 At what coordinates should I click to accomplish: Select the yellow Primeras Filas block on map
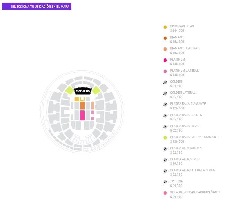click(77, 99)
